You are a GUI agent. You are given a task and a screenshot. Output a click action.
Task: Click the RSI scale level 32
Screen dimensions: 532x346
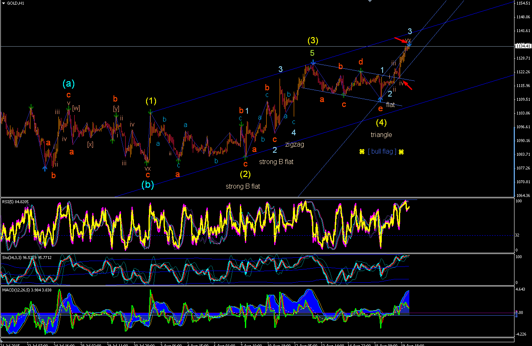(x=517, y=235)
